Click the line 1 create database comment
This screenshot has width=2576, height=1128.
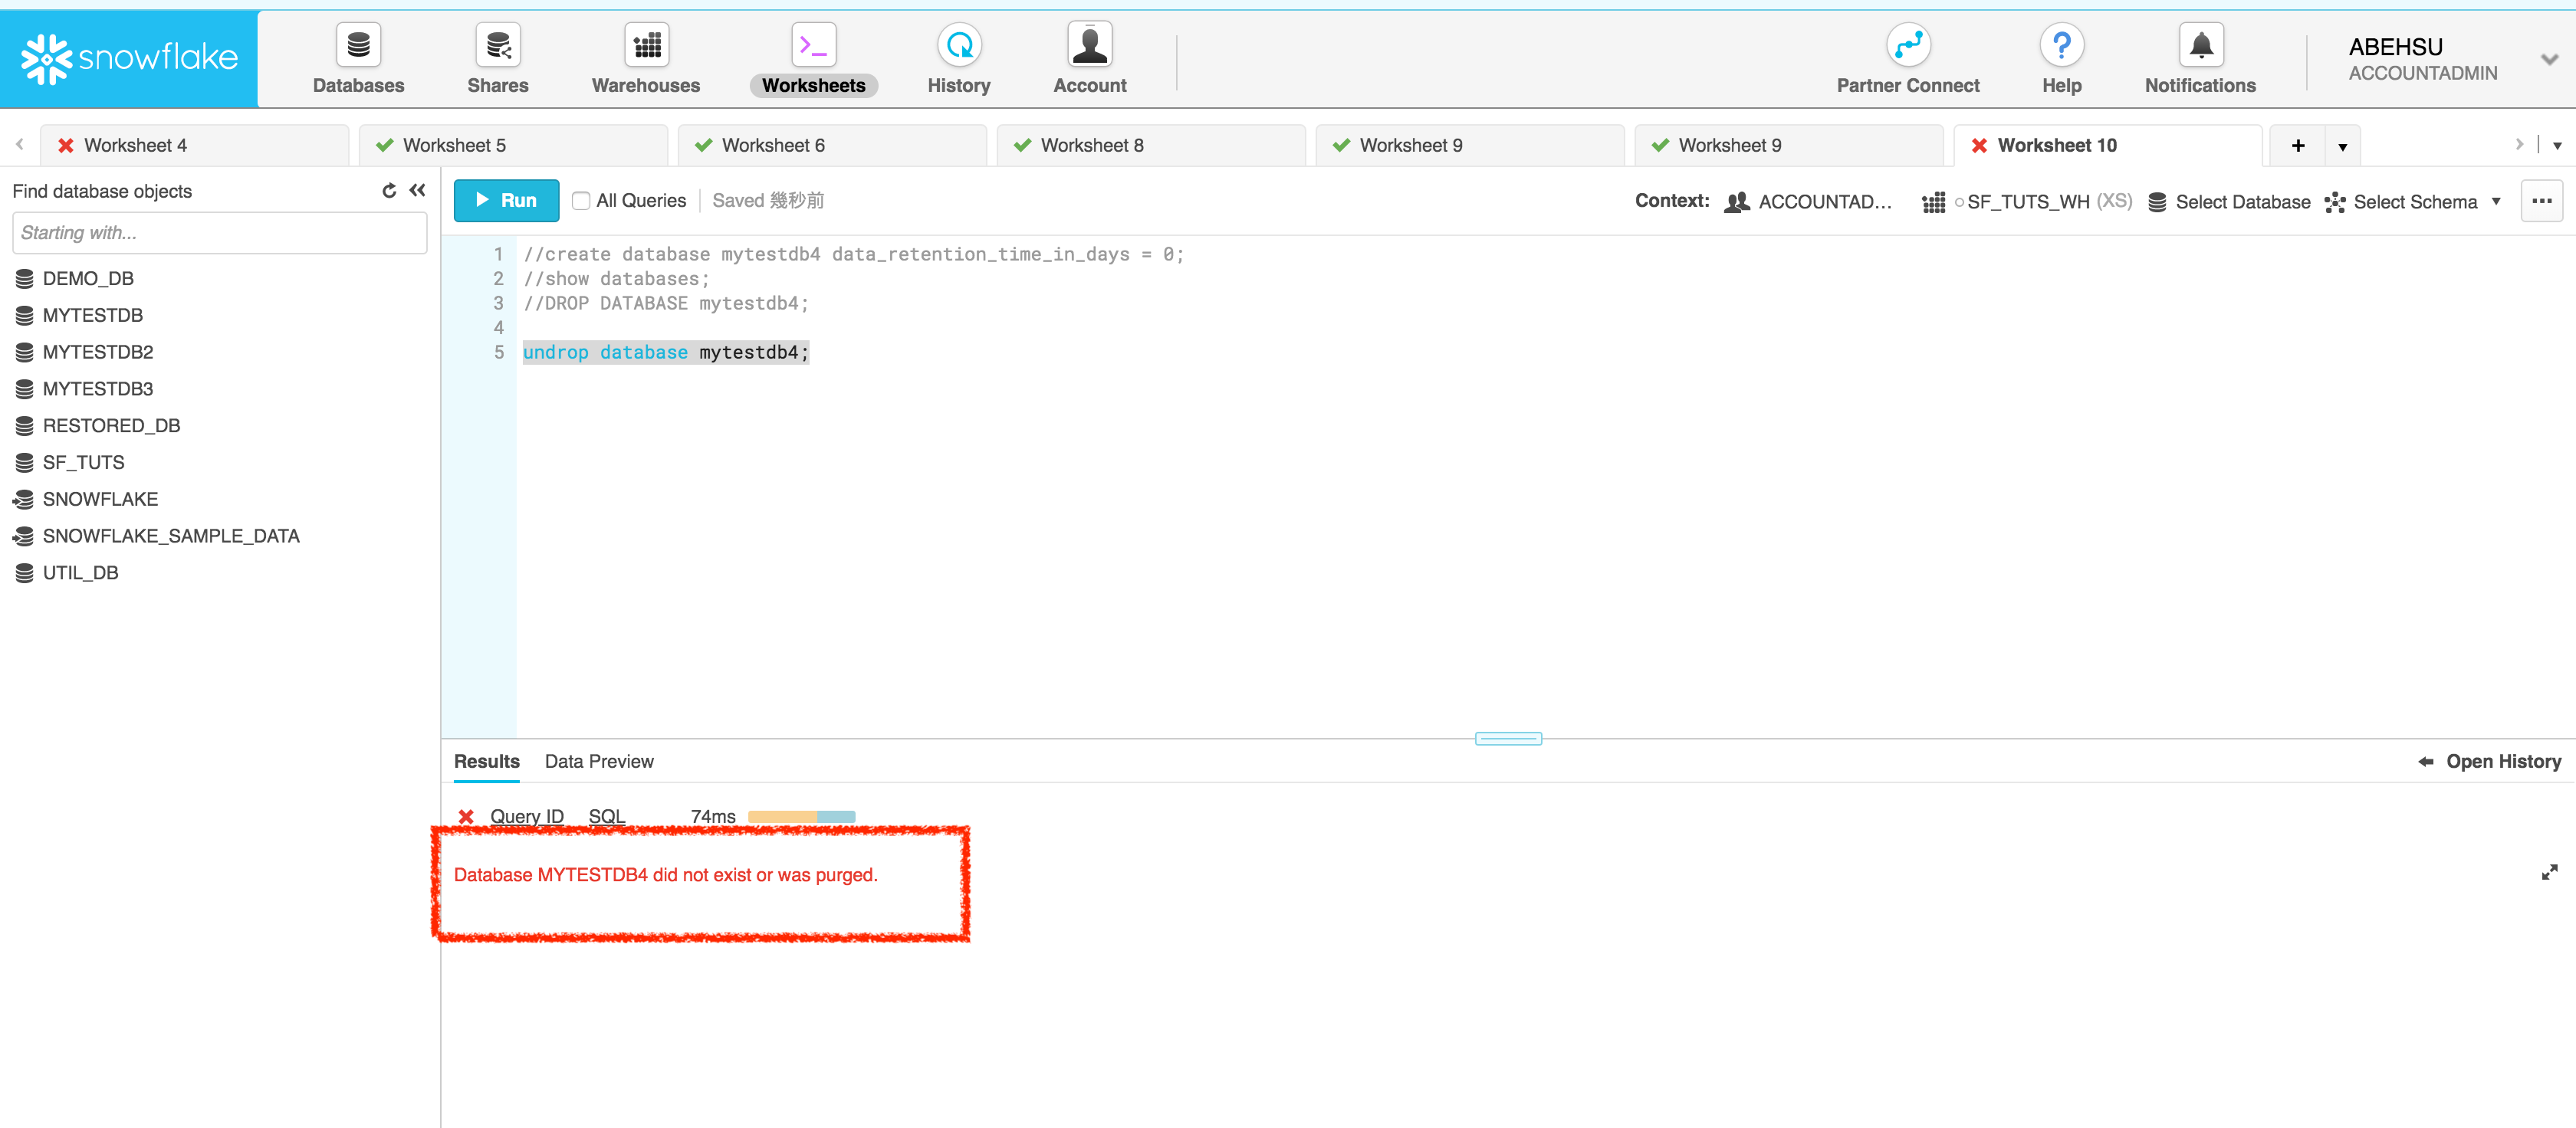tap(853, 254)
